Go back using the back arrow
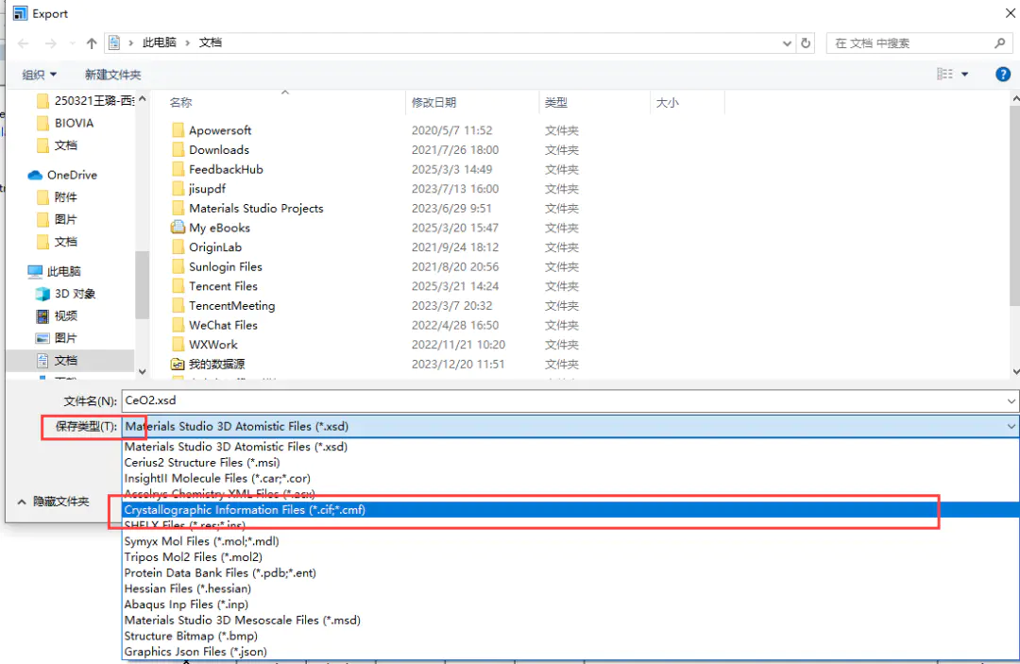The width and height of the screenshot is (1020, 664). (x=24, y=43)
